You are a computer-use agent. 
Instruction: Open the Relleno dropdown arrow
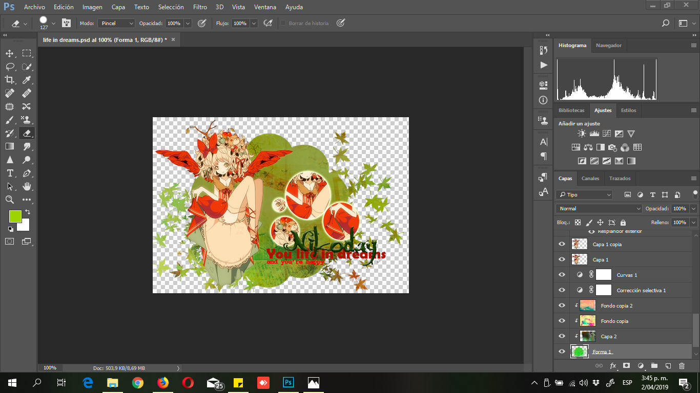click(693, 223)
